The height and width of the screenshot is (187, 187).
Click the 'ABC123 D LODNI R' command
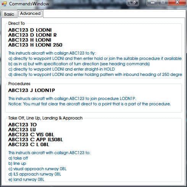(32, 35)
